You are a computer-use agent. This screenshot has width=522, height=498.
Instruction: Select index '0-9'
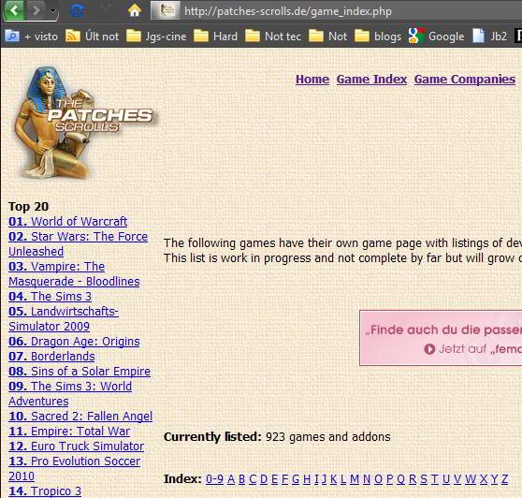click(215, 479)
